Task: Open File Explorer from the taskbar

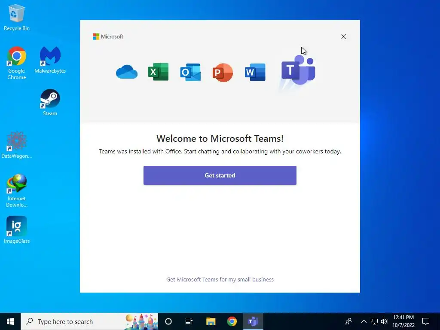Action: tap(211, 321)
